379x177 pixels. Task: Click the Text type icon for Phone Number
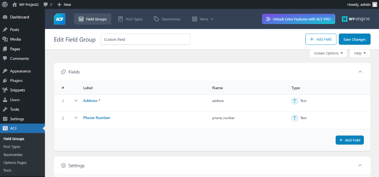coord(295,118)
